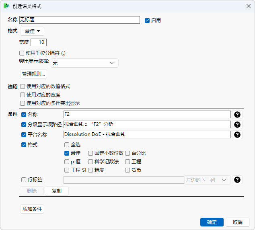Open the 格式 最佳 dropdown
Viewport: 255px width, 230px height.
[x=32, y=31]
